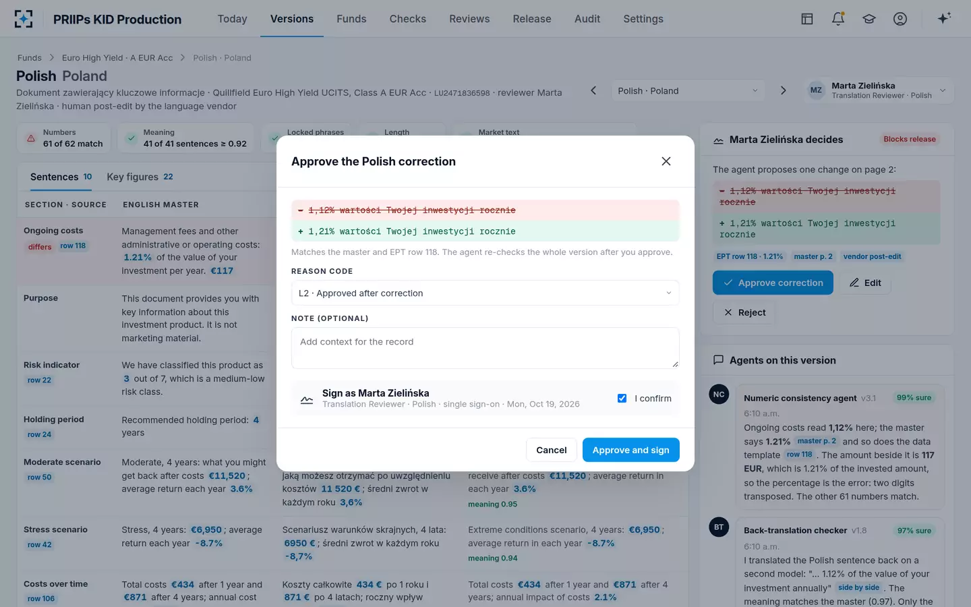Open the side by side link
Image resolution: width=971 pixels, height=607 pixels.
(x=858, y=587)
